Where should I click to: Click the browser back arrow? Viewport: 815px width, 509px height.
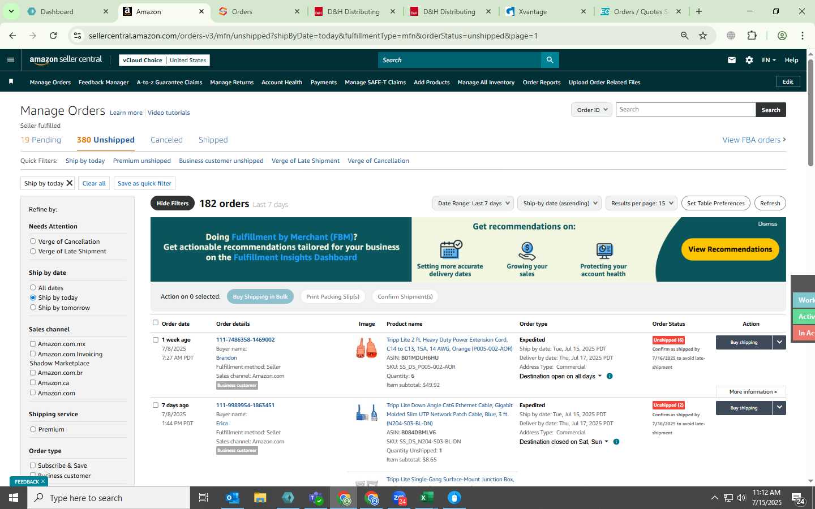pos(12,36)
